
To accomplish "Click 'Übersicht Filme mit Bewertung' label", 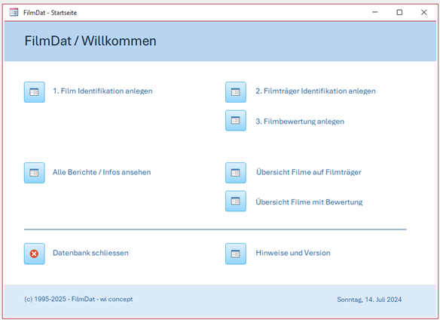I will (x=309, y=202).
